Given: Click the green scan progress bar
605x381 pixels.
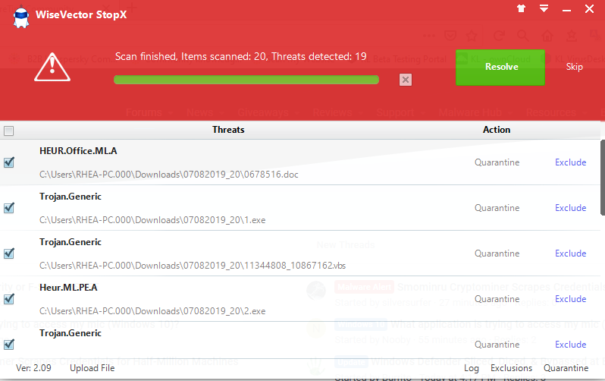Looking at the screenshot, I should (x=246, y=80).
